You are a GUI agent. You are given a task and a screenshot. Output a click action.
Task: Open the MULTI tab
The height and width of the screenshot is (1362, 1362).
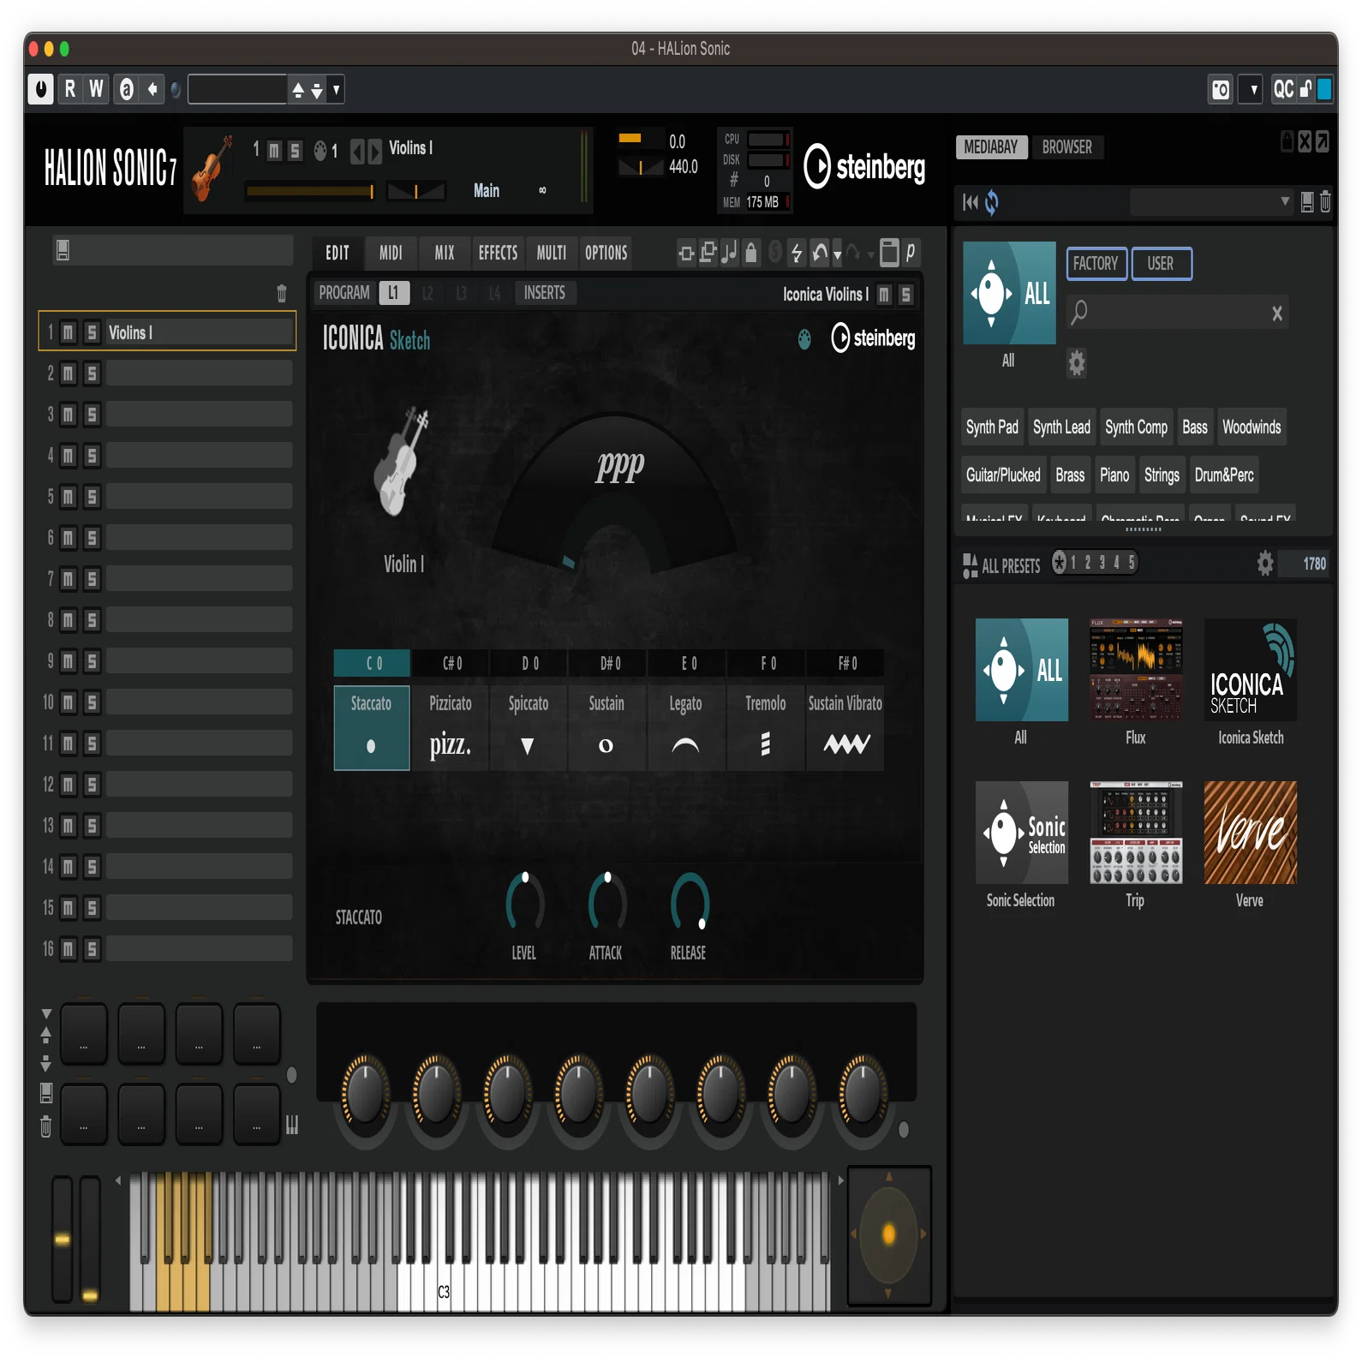552,253
